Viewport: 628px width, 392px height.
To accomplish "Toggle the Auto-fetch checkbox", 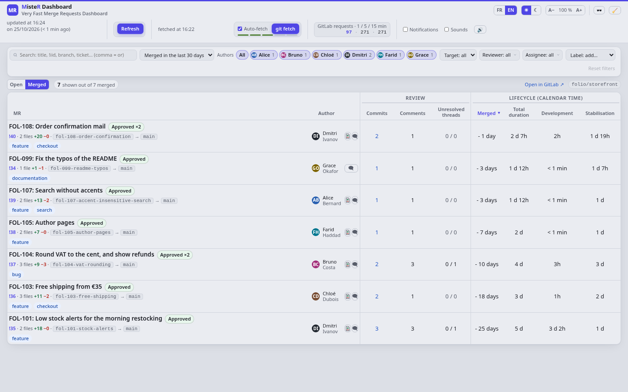I will [x=240, y=29].
